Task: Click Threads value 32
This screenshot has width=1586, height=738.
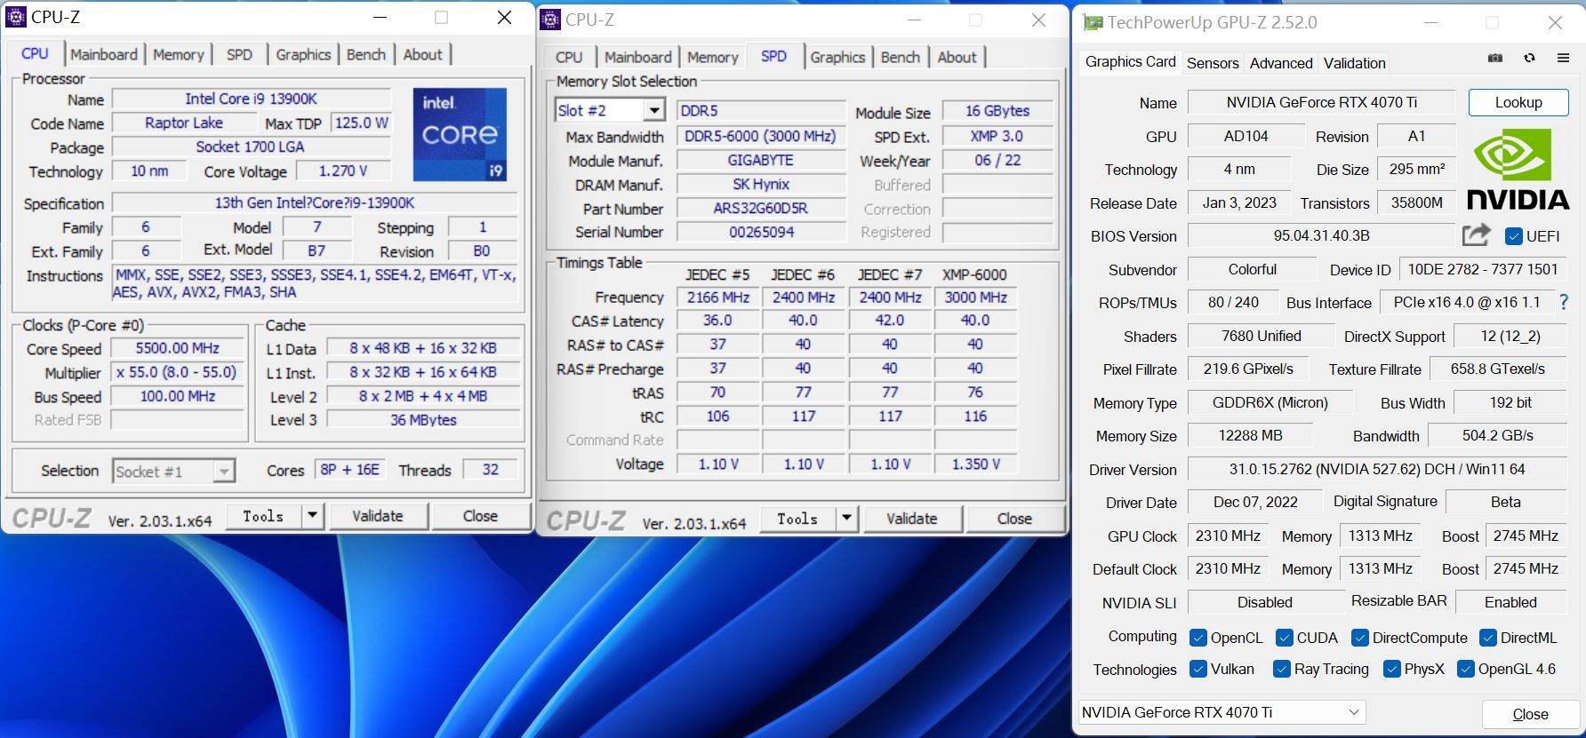Action: [491, 470]
